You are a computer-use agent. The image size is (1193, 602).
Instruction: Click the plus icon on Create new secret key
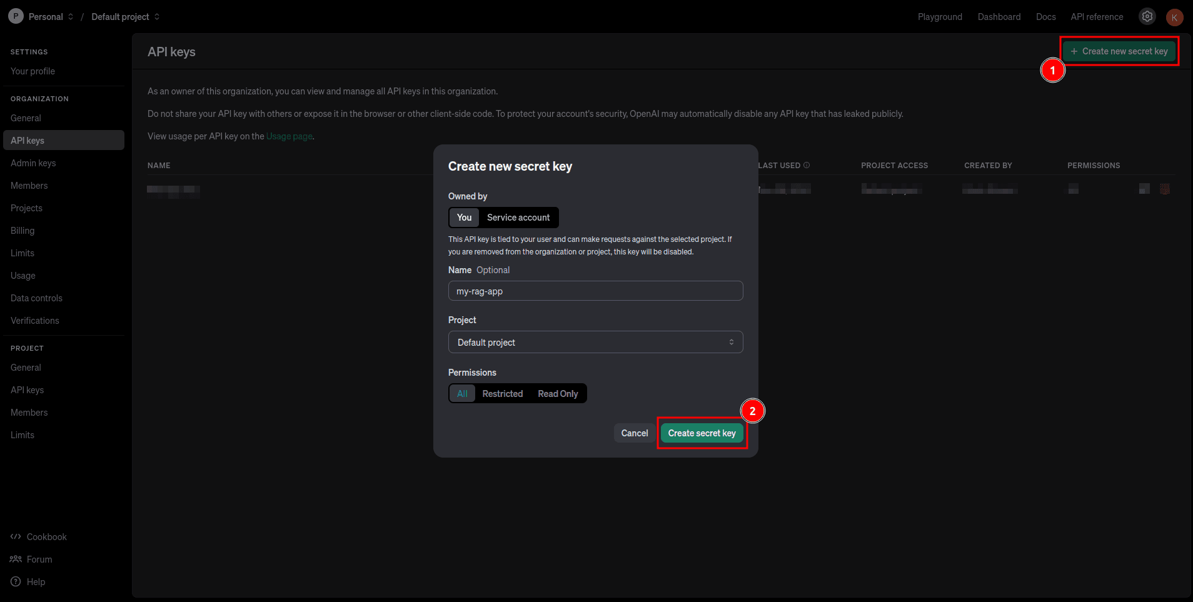tap(1074, 51)
